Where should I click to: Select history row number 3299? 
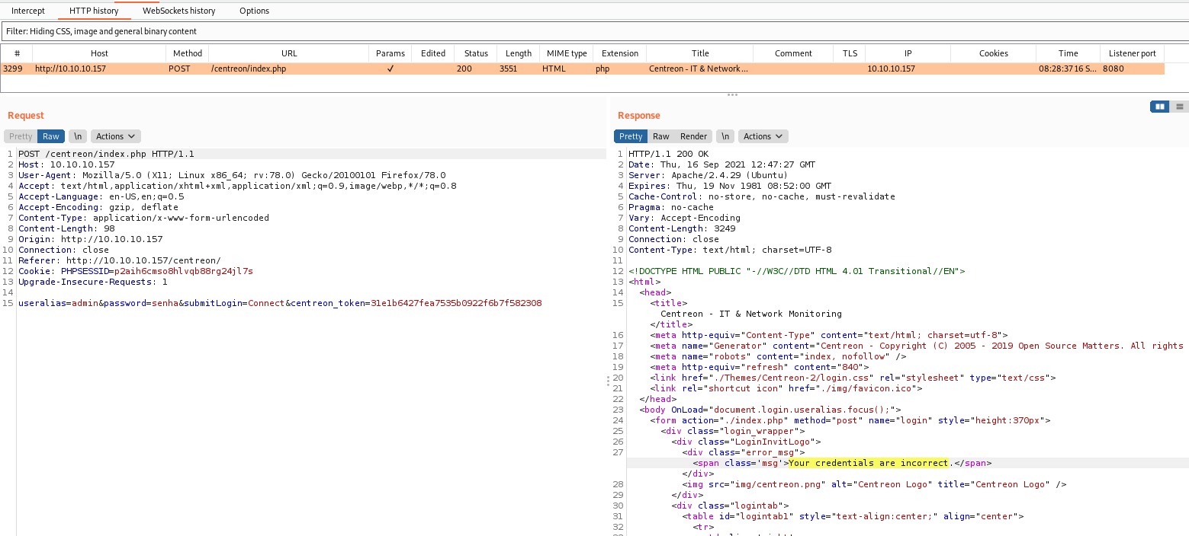pos(583,69)
